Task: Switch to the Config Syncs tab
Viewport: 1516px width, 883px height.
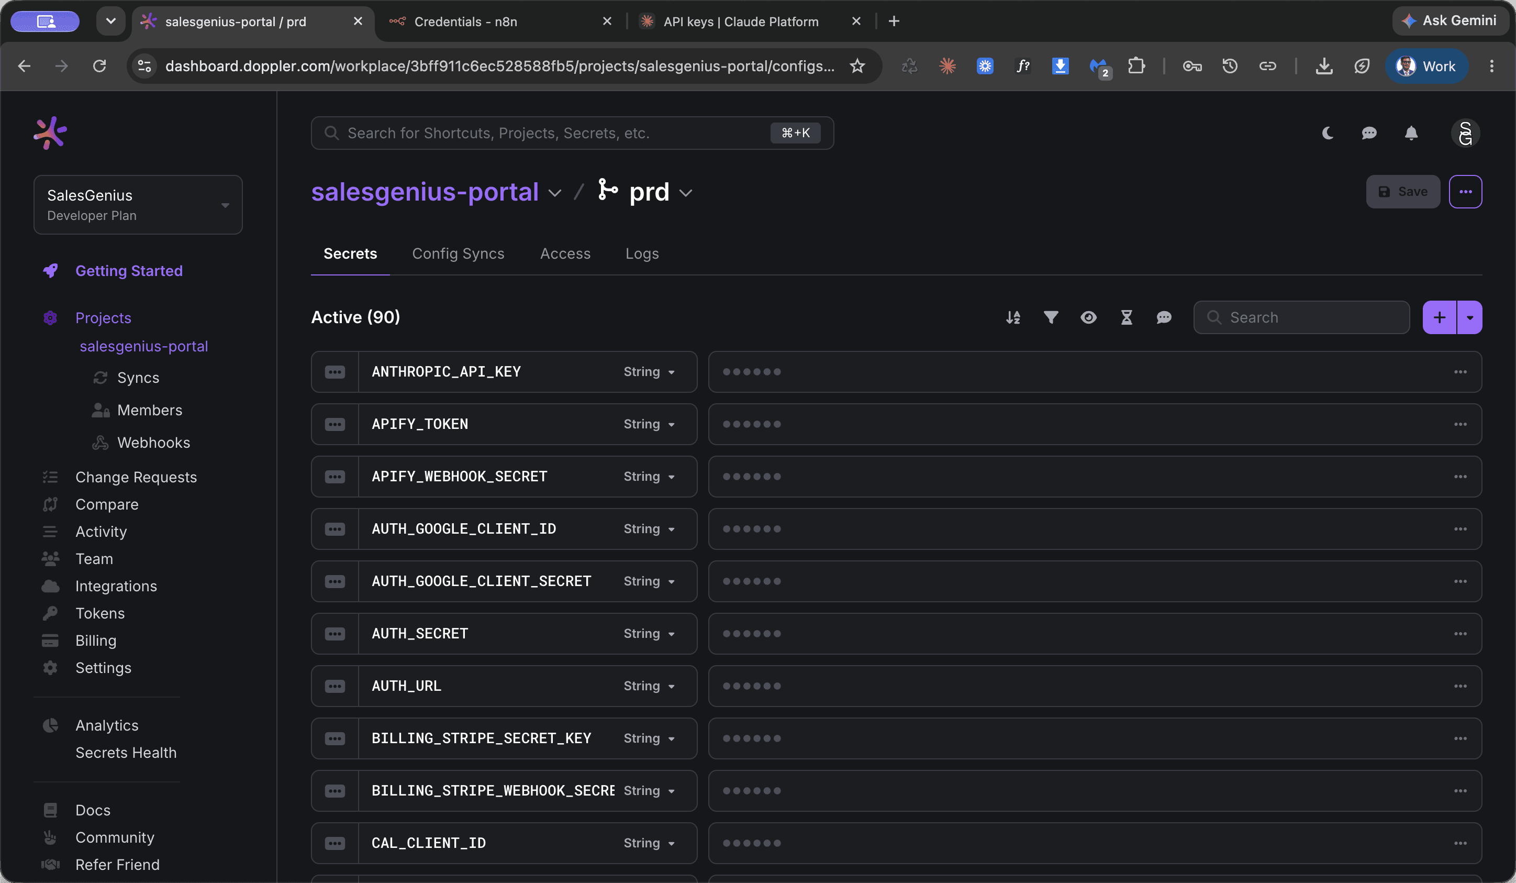Action: click(x=458, y=253)
